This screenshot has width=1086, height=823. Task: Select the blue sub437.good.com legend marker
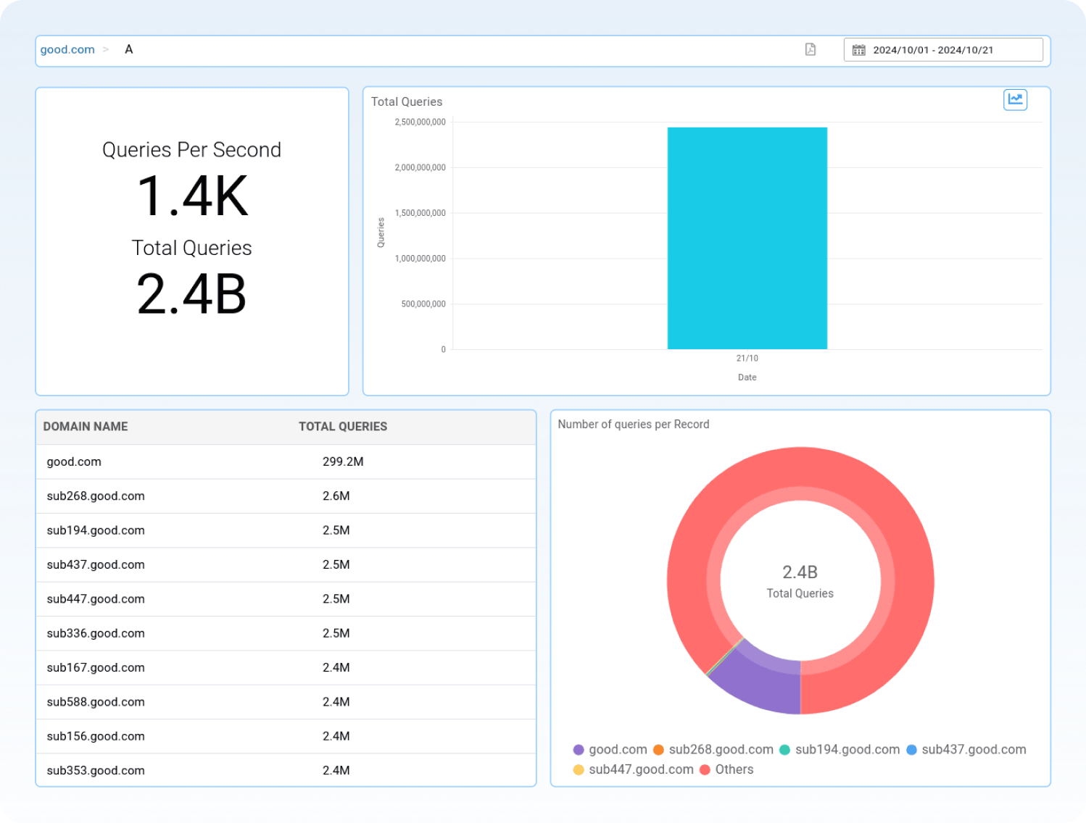(x=910, y=749)
